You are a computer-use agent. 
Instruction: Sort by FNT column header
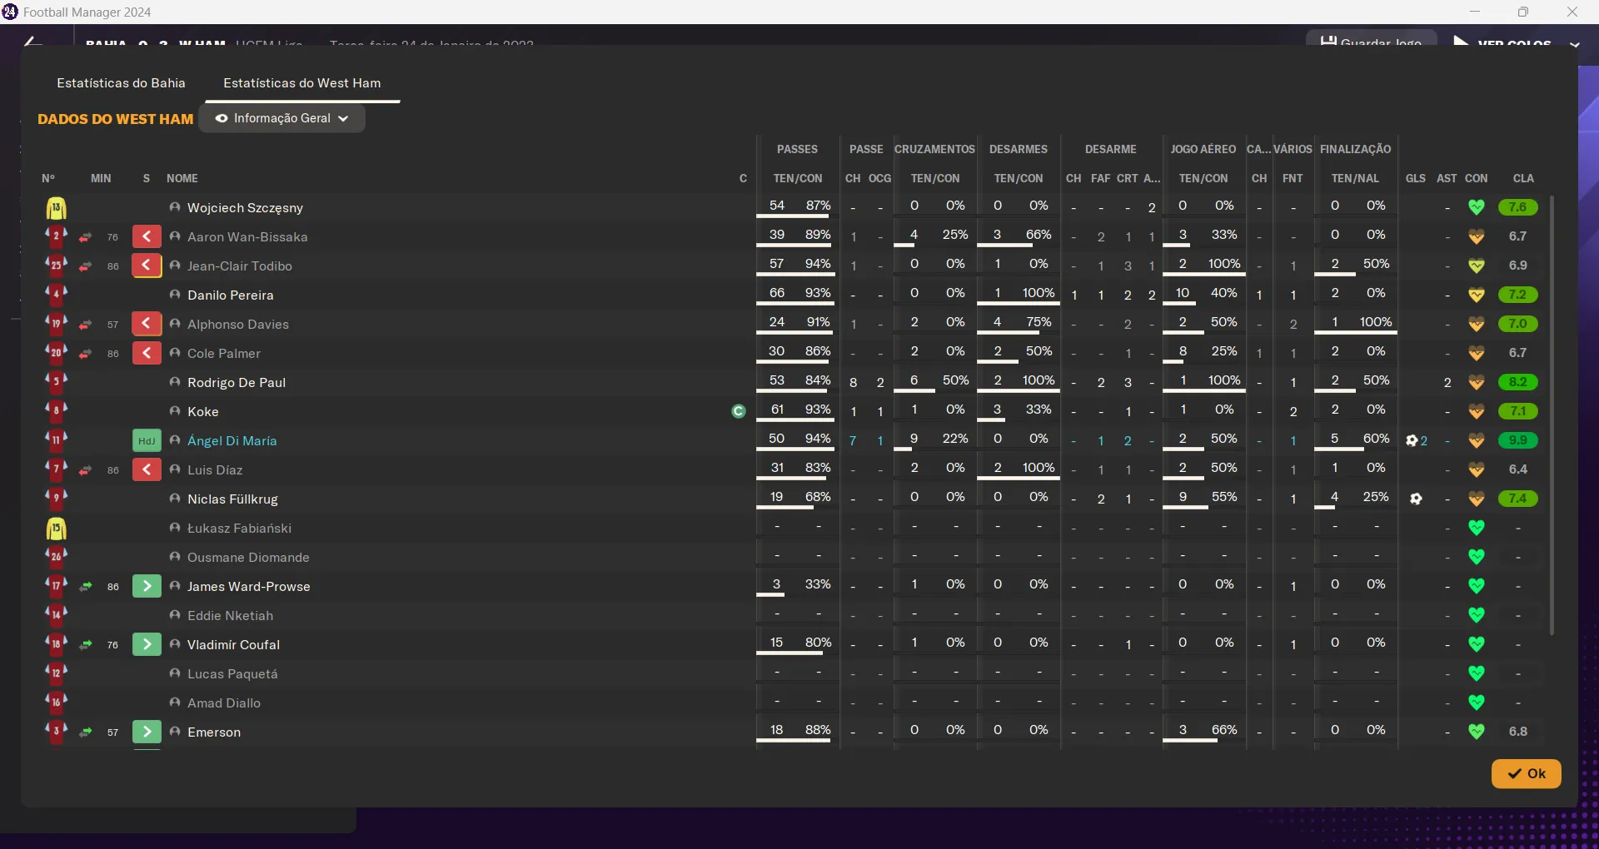click(x=1293, y=178)
